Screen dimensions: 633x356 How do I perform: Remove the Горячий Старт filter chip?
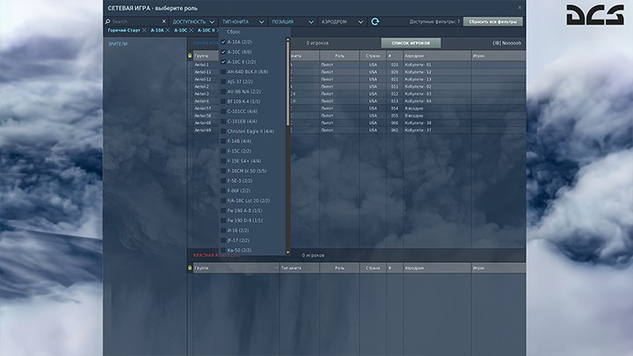pos(146,31)
